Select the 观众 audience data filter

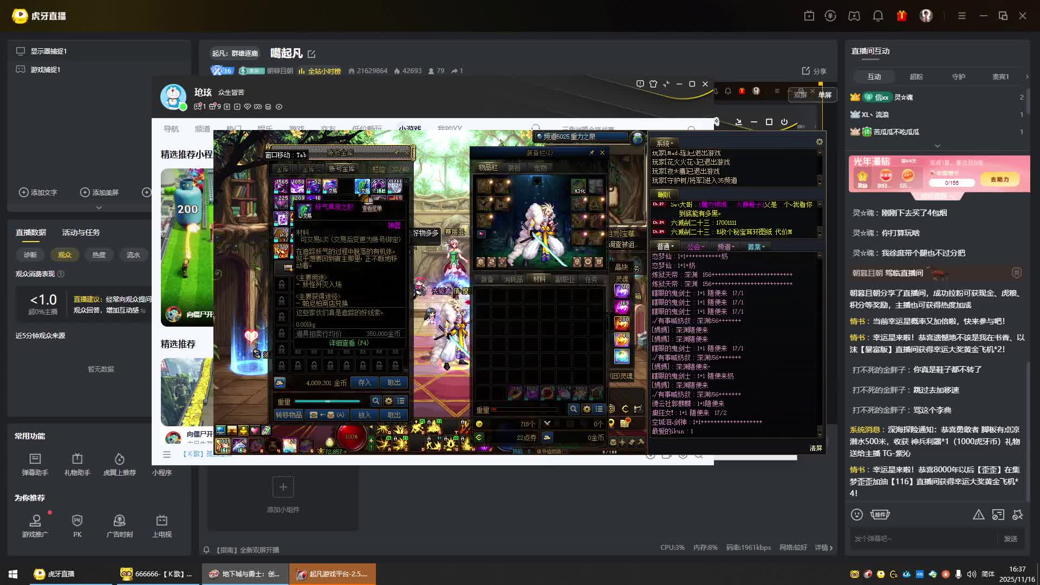click(64, 255)
